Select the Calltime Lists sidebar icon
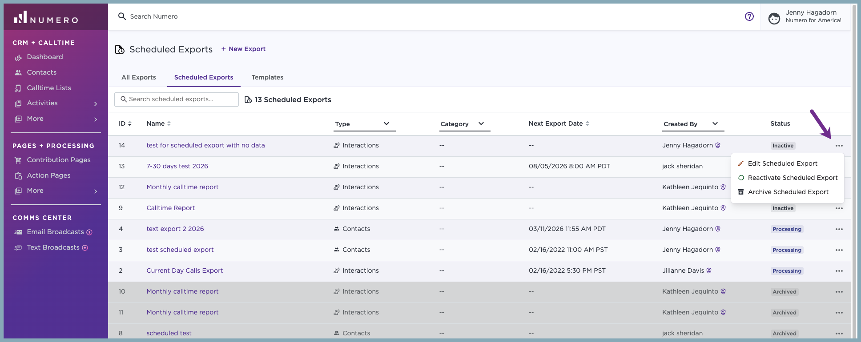861x342 pixels. click(x=18, y=88)
